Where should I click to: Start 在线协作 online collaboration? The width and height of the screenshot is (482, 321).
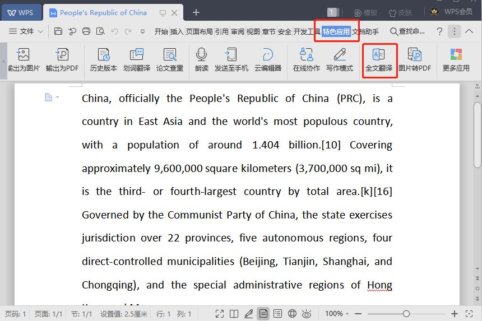pos(306,60)
